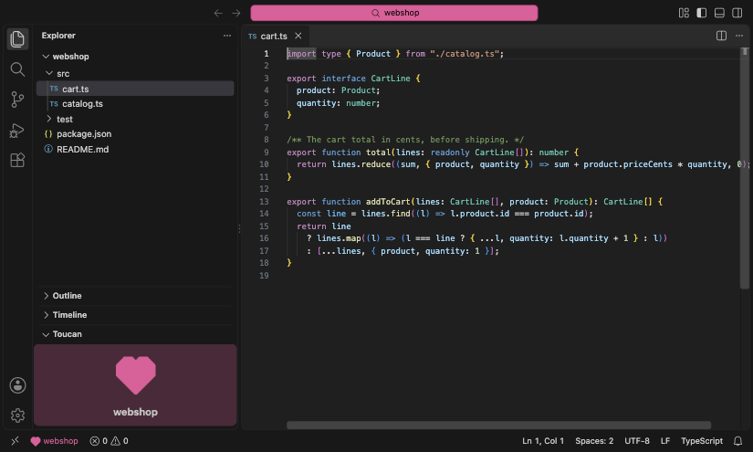Go forward with the right arrow
The height and width of the screenshot is (452, 753).
(235, 13)
